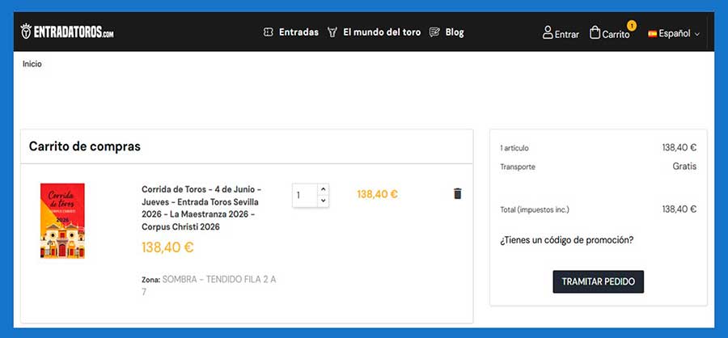728x338 pixels.
Task: Expand the Español language dropdown
Action: [679, 33]
